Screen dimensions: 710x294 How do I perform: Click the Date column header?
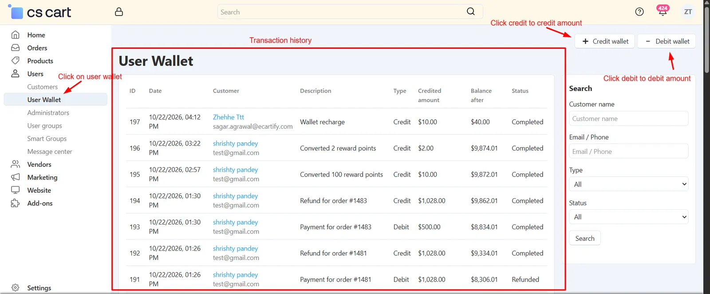[x=155, y=91]
